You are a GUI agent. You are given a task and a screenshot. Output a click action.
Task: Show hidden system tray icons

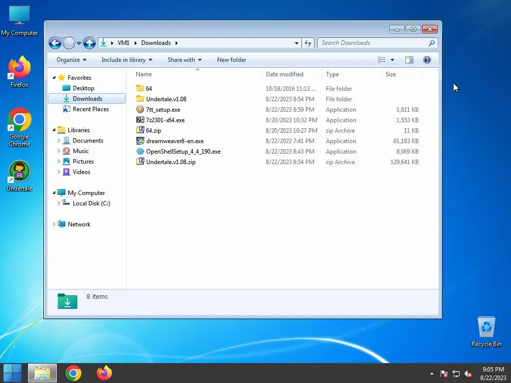coord(432,374)
